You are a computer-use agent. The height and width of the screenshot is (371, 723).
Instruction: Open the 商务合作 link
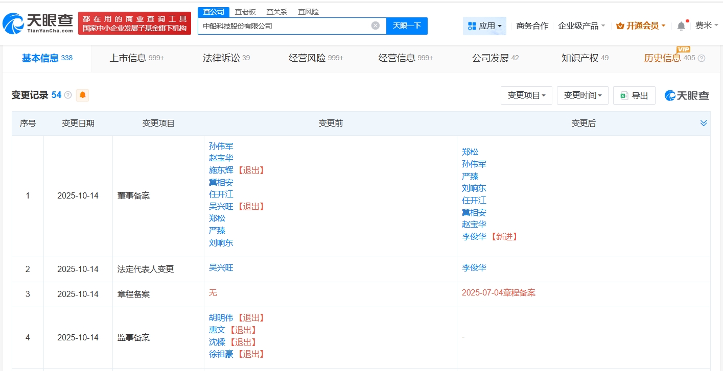[x=532, y=26]
